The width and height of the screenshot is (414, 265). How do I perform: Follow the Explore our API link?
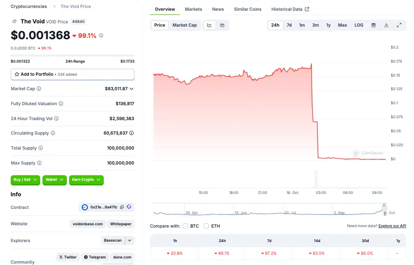click(x=392, y=226)
